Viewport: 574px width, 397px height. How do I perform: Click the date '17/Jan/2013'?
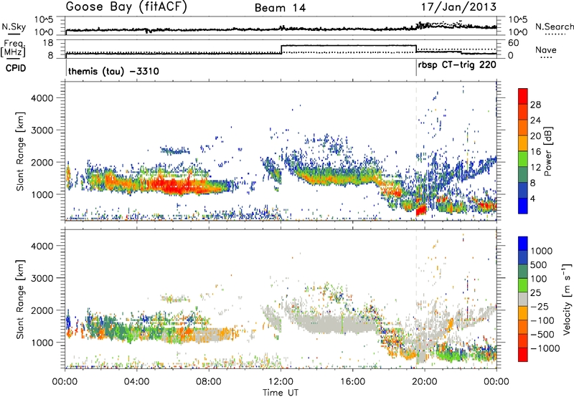[459, 7]
